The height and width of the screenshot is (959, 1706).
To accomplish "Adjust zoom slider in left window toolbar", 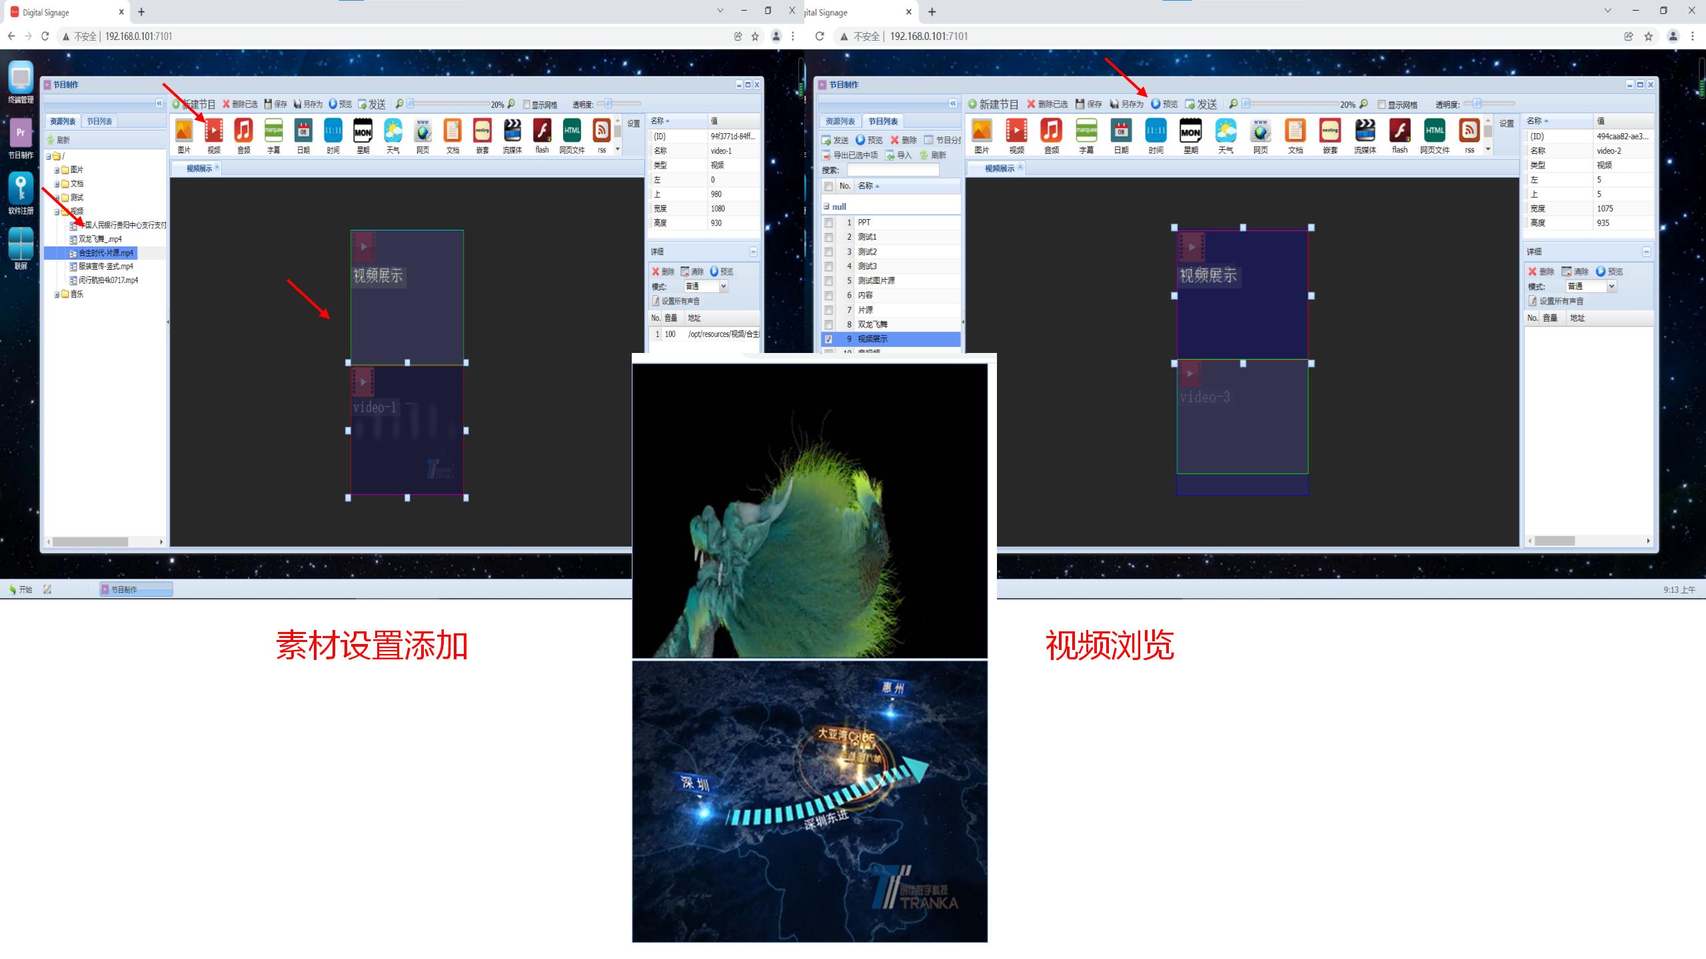I will (x=411, y=103).
